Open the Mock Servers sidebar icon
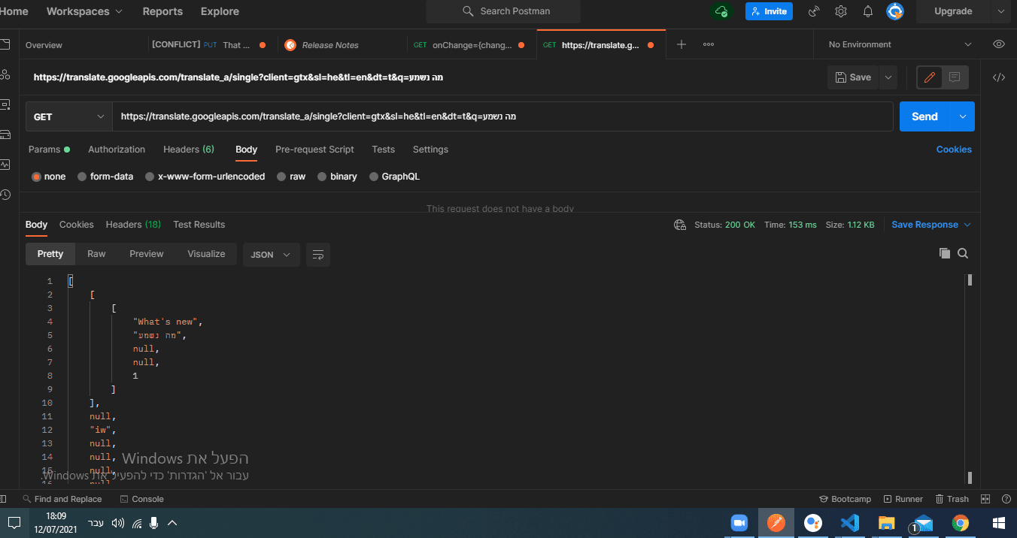Viewport: 1017px width, 538px height. 5,134
